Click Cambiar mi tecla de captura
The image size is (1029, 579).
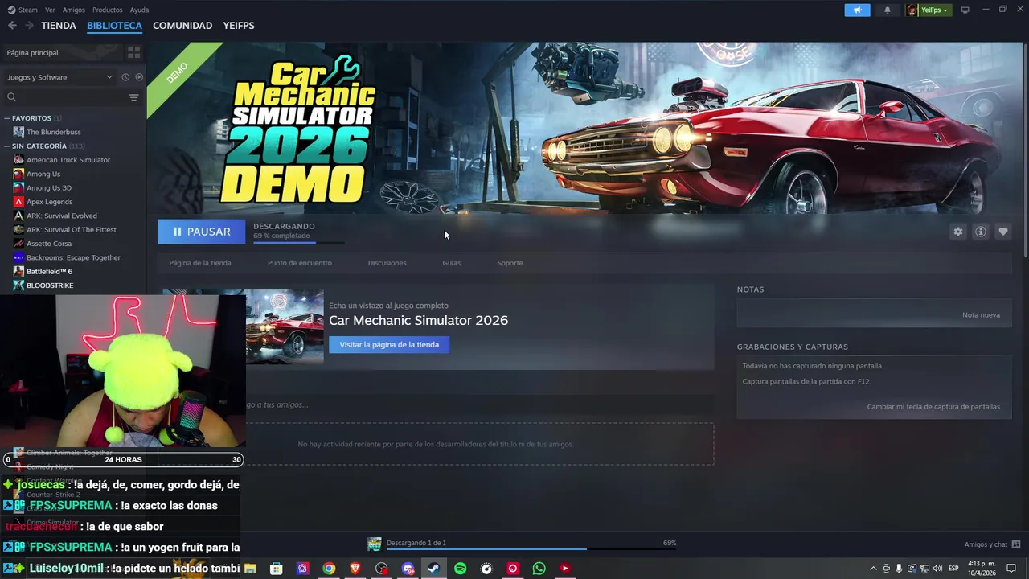[x=933, y=407]
